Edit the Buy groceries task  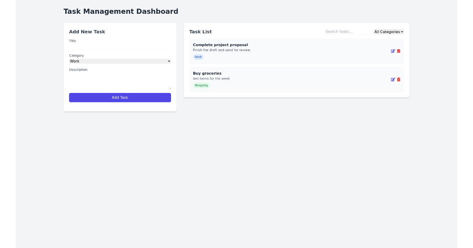393,79
